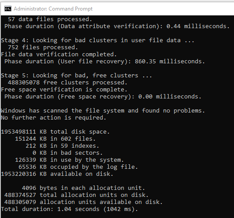
Task: Click the 488374527 total allocation units line
Action: 76,195
